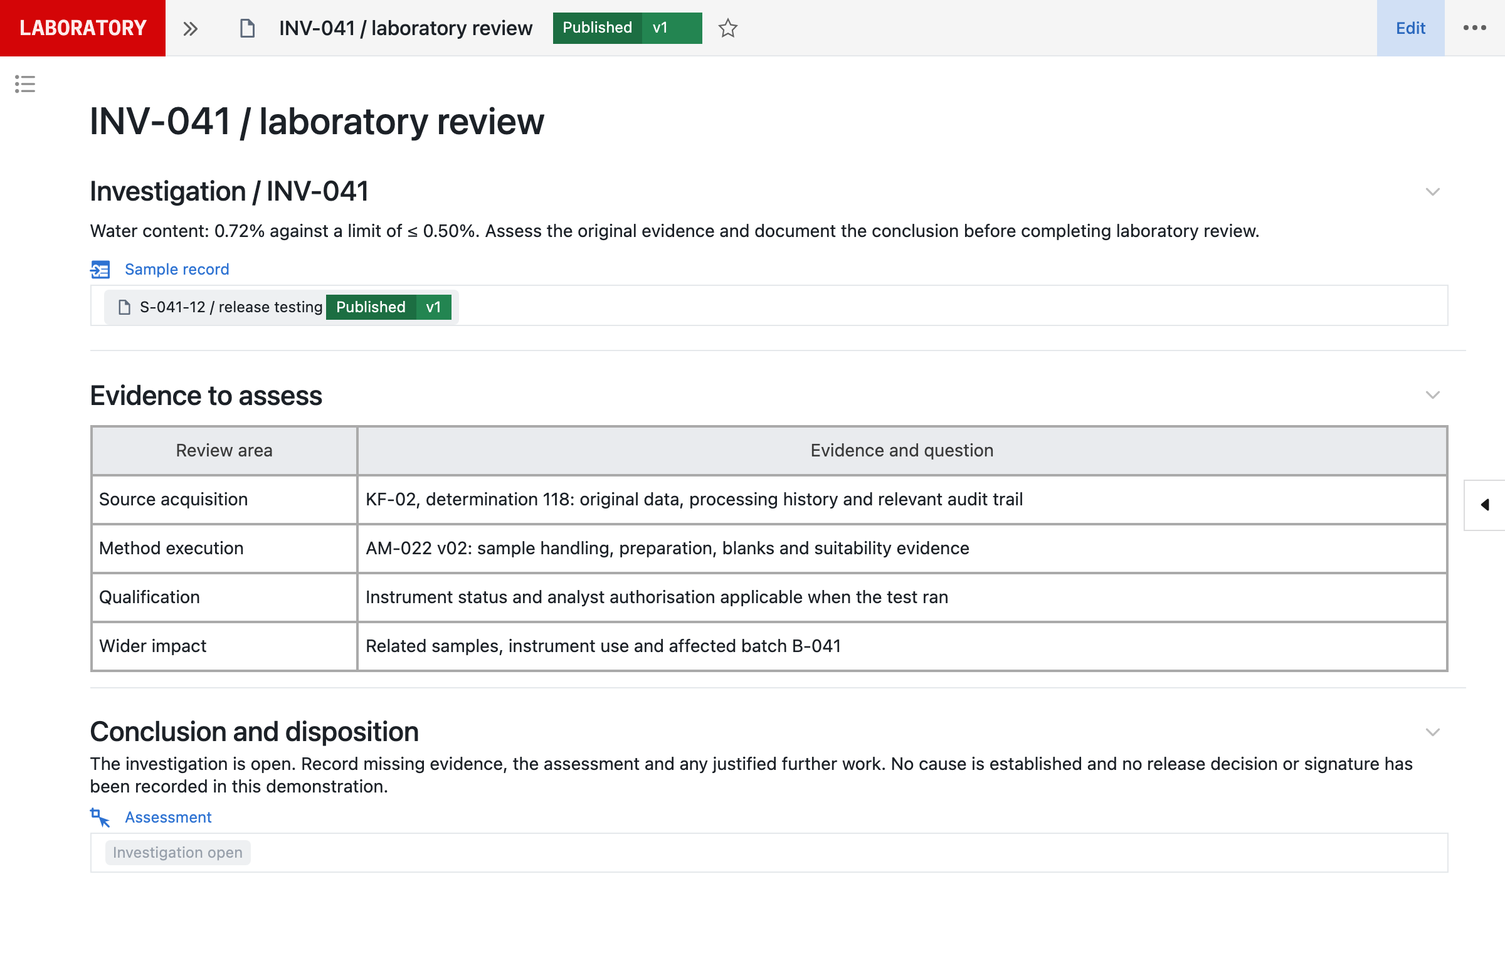Viewport: 1505px width, 953px height.
Task: Click the Water content 0.72% description text
Action: tap(674, 231)
